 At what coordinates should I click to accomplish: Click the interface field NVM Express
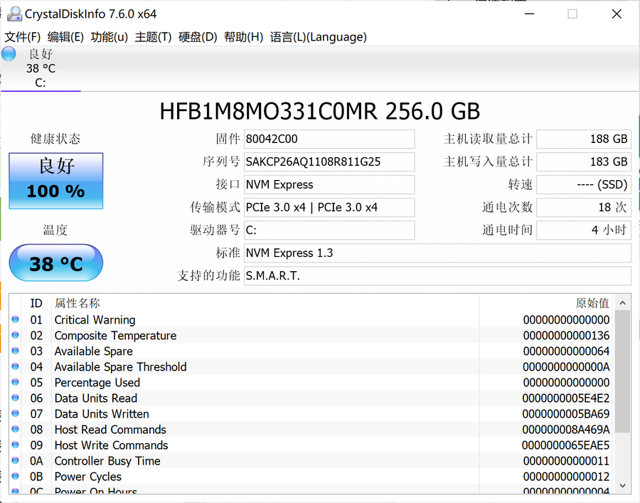(329, 185)
